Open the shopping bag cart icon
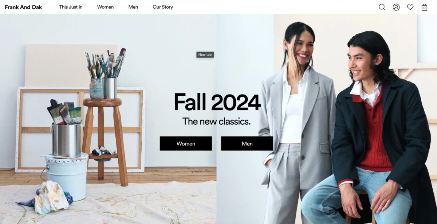 coord(424,7)
